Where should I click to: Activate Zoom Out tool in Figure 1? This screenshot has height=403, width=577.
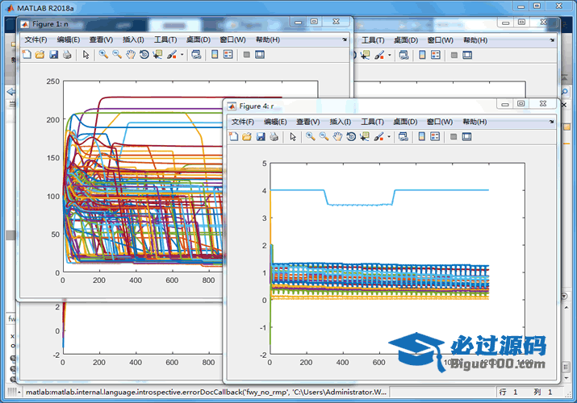[x=117, y=55]
